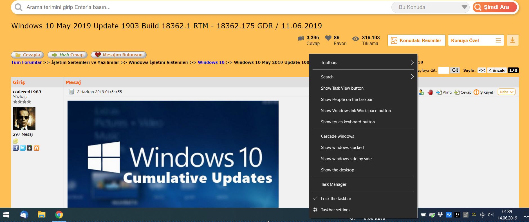The height and width of the screenshot is (222, 529).
Task: Click Sayfaya Git page number field
Action: [444, 70]
